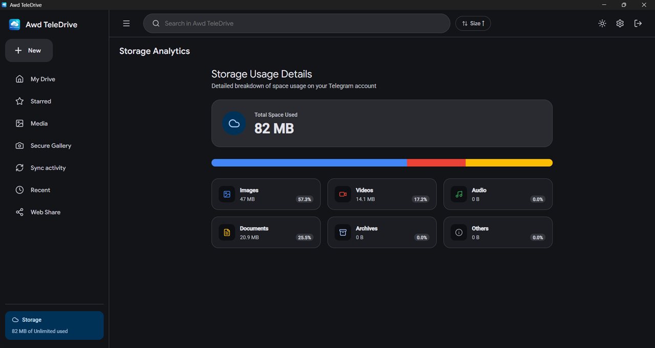Click the 82 MB total value
The height and width of the screenshot is (348, 655).
click(x=274, y=128)
